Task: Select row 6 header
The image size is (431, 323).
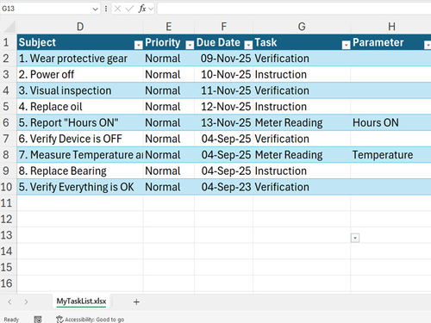Action: point(8,123)
